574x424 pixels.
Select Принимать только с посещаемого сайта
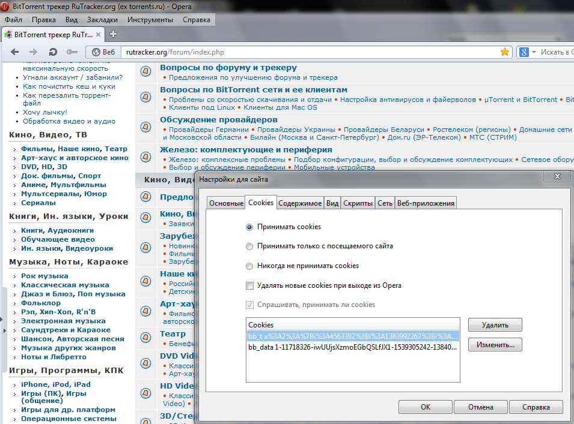click(249, 246)
